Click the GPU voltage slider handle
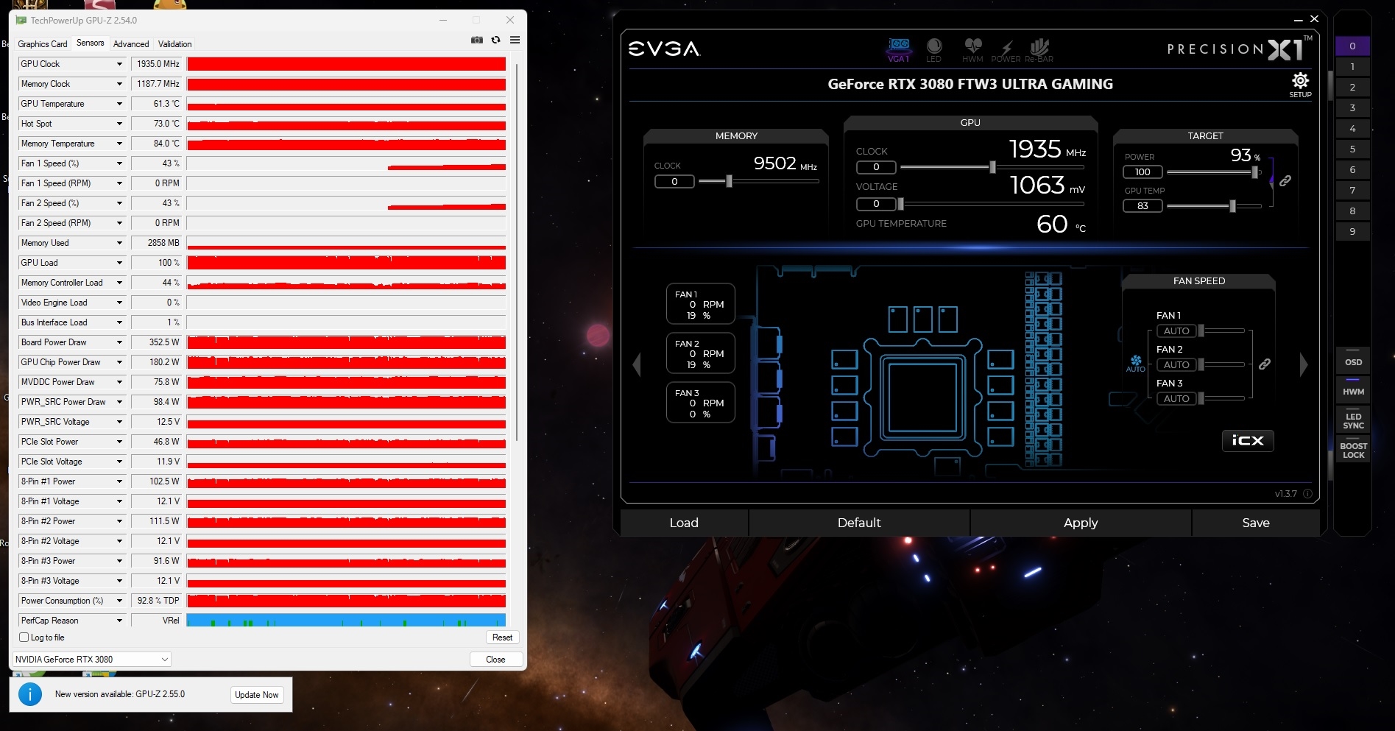The image size is (1395, 731). coord(900,204)
